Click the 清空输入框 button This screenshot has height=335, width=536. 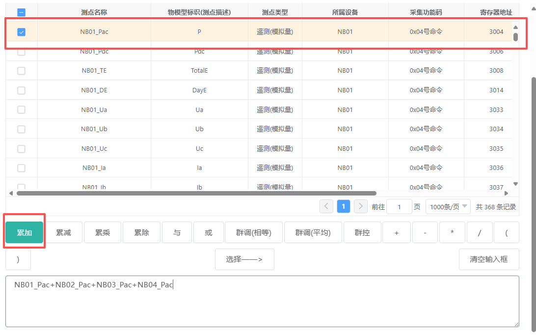488,259
